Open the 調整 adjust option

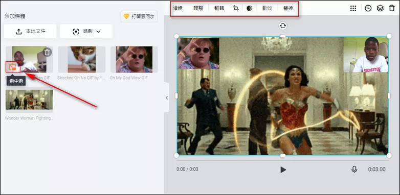(198, 8)
